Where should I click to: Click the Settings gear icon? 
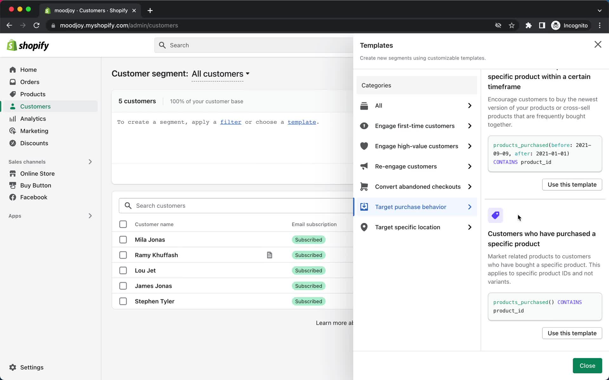tap(13, 367)
